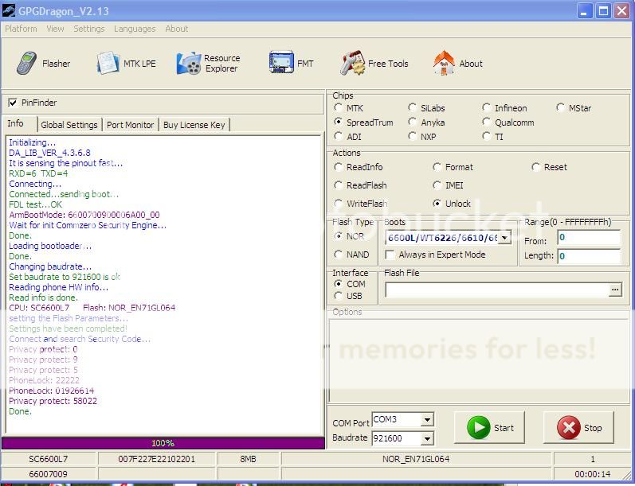Click the 'Privacy protect: 58022' log line
635x486 pixels.
click(53, 401)
